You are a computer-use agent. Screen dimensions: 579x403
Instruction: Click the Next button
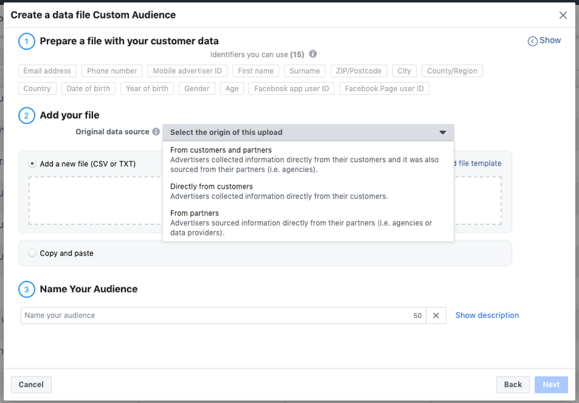coord(551,385)
